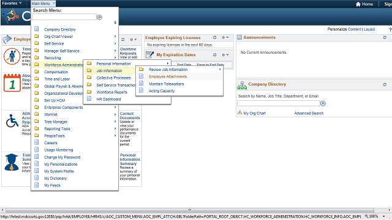Screen dimensions: 392x220
Task: Click the Personalize Content link
Action: point(344,29)
